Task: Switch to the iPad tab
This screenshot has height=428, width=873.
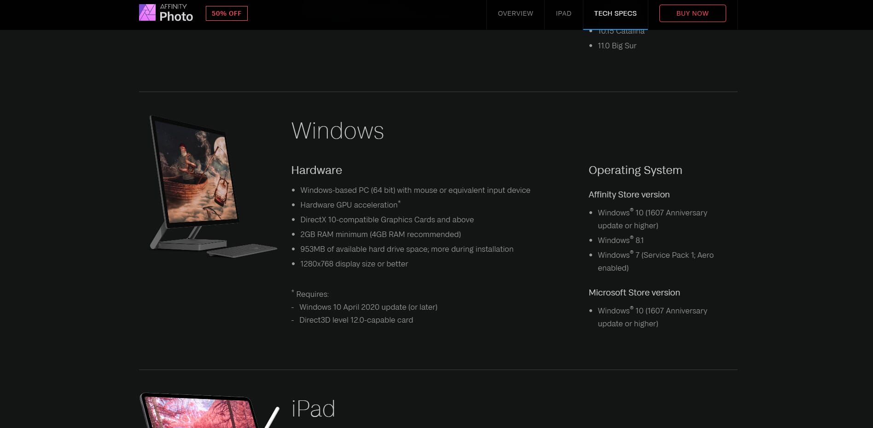Action: 564,13
